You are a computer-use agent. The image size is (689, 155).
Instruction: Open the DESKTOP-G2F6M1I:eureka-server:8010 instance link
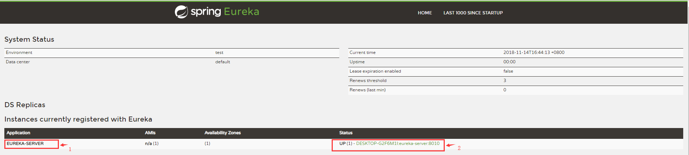[x=398, y=143]
